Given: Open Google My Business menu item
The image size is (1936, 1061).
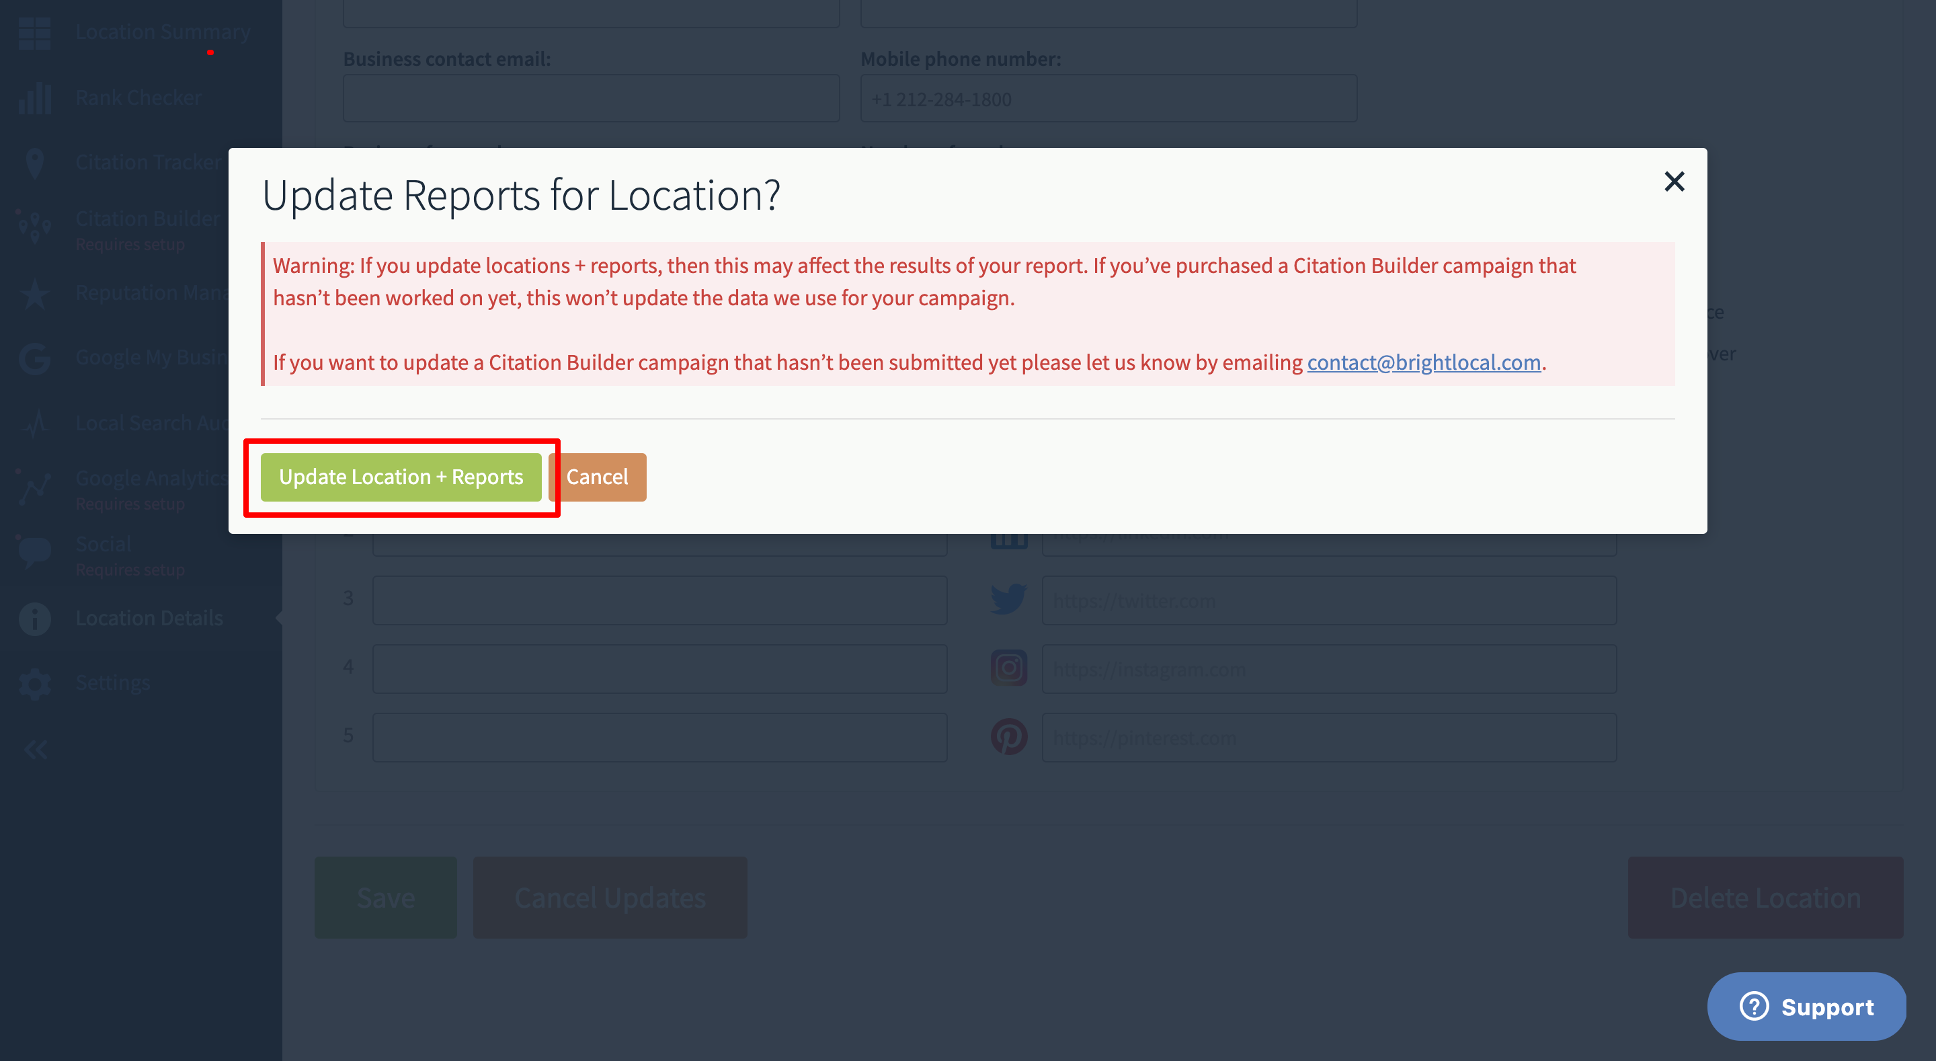Looking at the screenshot, I should coord(152,357).
